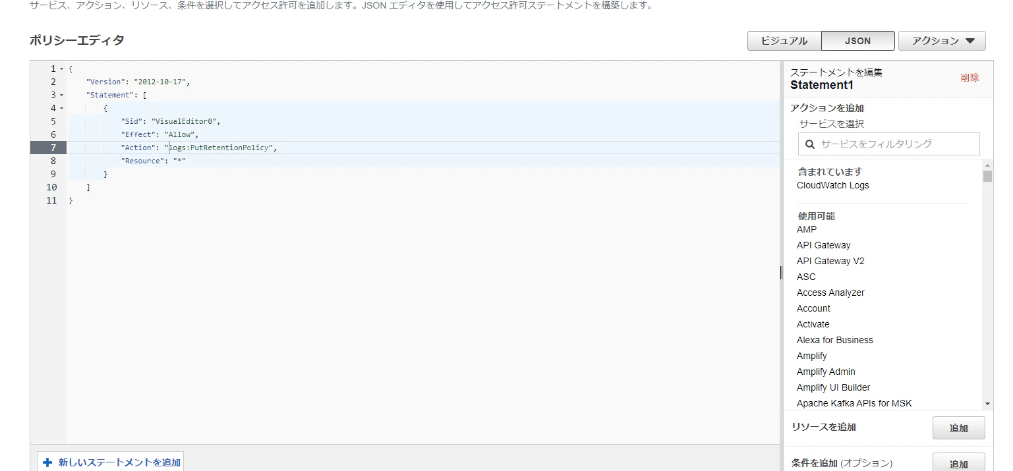The image size is (1013, 471).
Task: Click 追加 button next to 条件を追加
Action: point(959,462)
